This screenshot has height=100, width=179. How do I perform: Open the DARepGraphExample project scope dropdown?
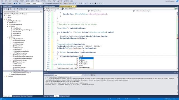point(66,11)
